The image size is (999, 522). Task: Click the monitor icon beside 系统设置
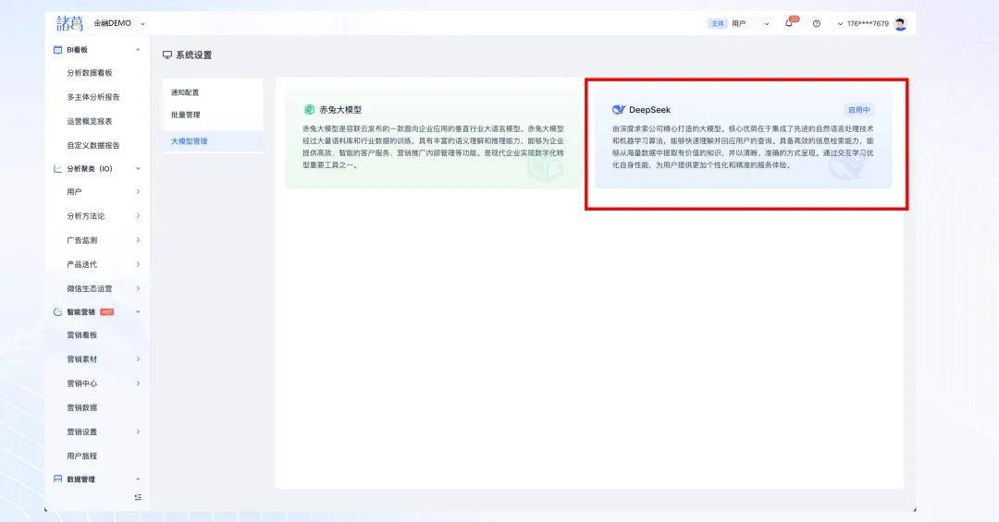pos(166,55)
